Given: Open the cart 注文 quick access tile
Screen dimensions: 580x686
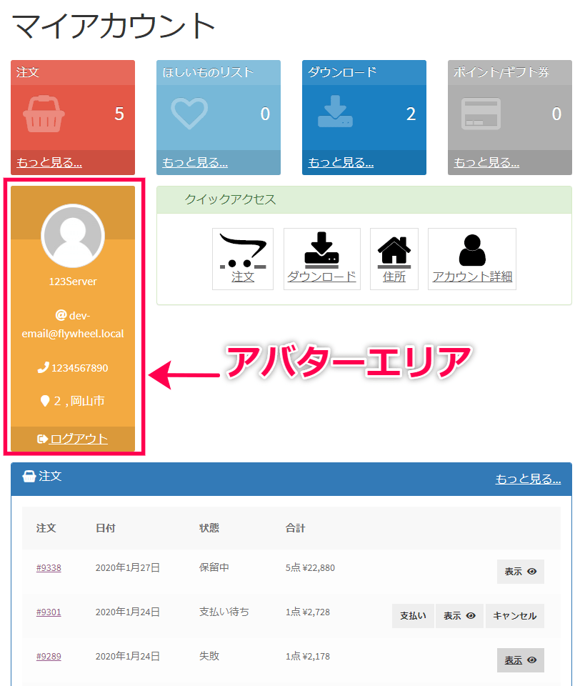Looking at the screenshot, I should [x=243, y=259].
